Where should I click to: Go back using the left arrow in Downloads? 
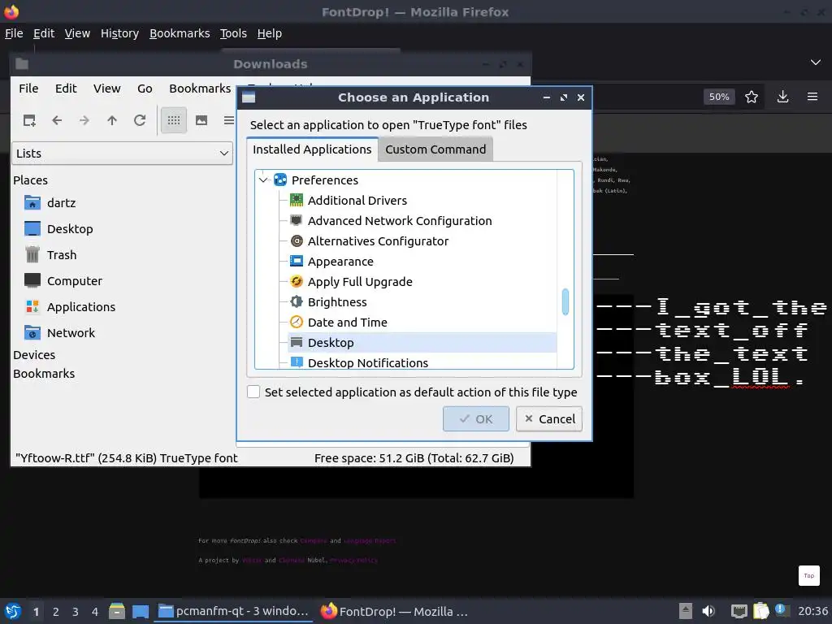point(57,120)
